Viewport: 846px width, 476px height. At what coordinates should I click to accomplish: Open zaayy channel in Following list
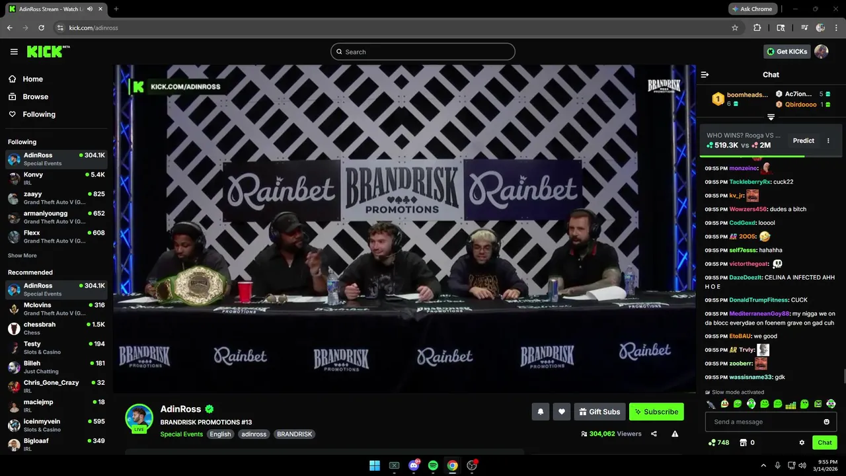point(56,198)
